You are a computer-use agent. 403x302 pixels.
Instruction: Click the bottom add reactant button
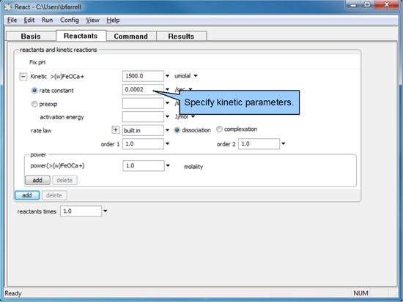coord(27,195)
